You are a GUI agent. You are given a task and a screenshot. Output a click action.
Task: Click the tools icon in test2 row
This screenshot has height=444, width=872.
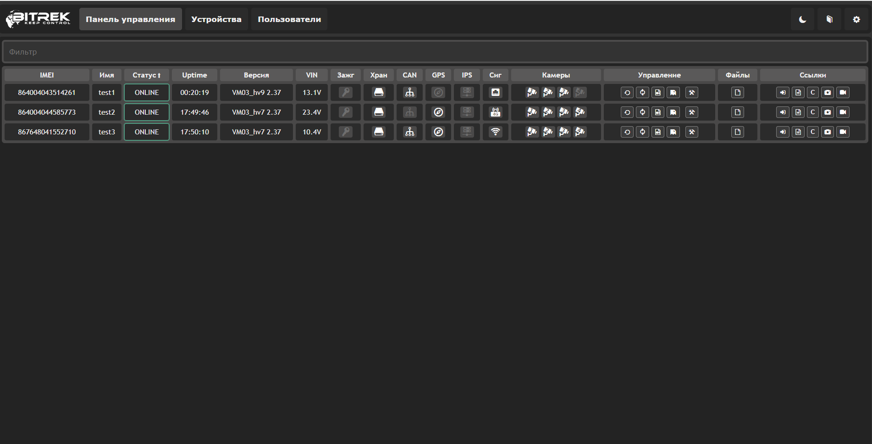691,112
